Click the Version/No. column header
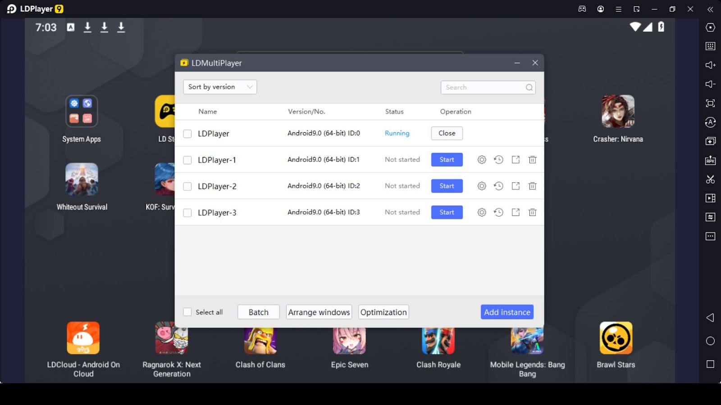This screenshot has width=721, height=405. tap(306, 112)
